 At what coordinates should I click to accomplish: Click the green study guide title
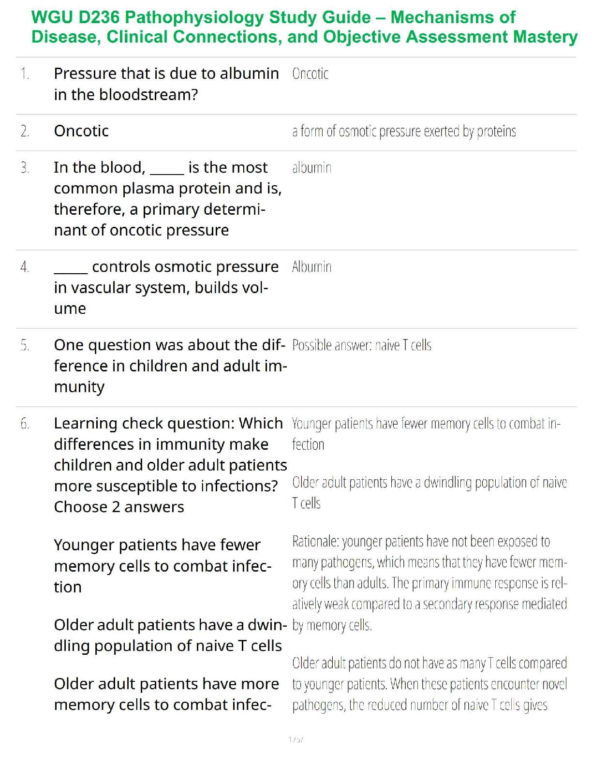pos(304,27)
